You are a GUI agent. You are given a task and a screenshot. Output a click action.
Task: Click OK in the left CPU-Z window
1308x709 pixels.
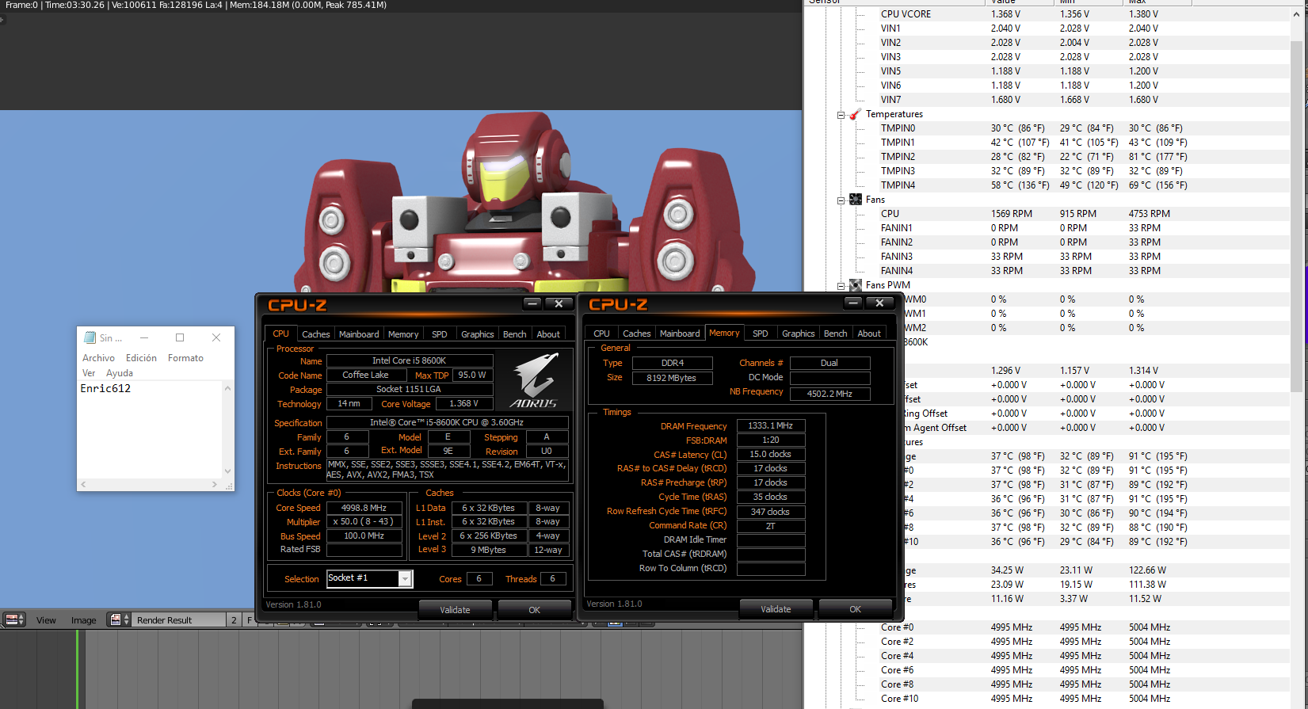535,610
